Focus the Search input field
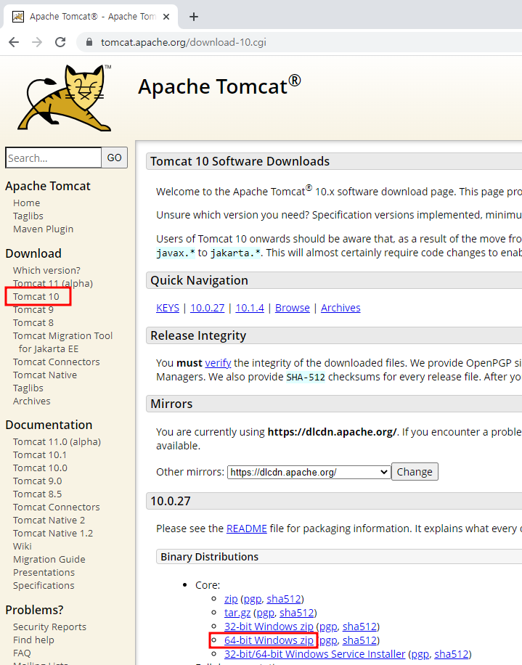This screenshot has width=522, height=665. pyautogui.click(x=54, y=158)
